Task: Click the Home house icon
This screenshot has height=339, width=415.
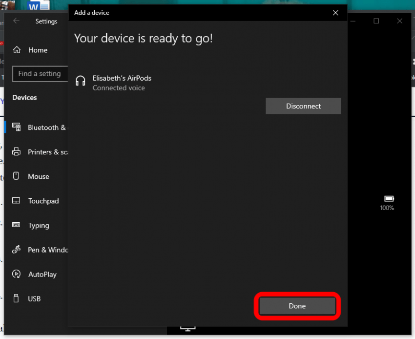Action: click(17, 50)
